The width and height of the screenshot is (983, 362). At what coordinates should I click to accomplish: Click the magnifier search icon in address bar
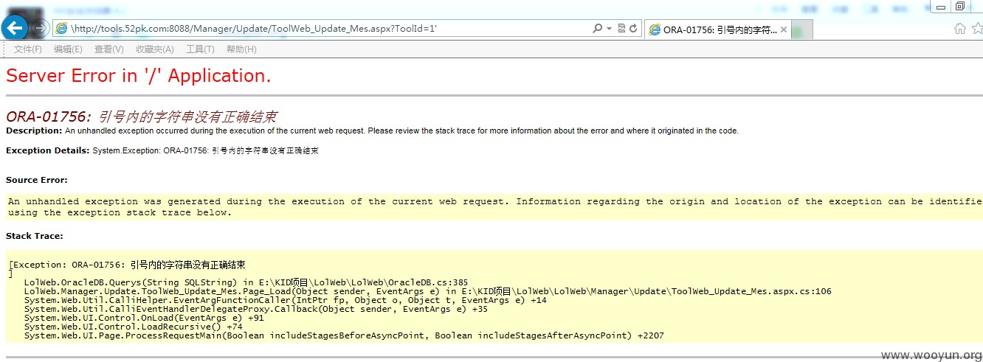point(597,29)
